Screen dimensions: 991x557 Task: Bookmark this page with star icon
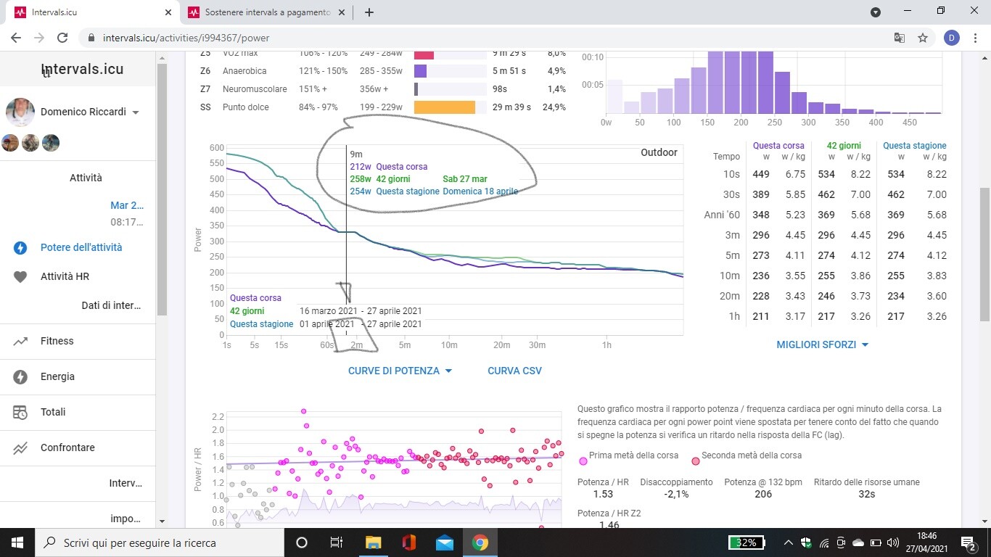pos(923,38)
